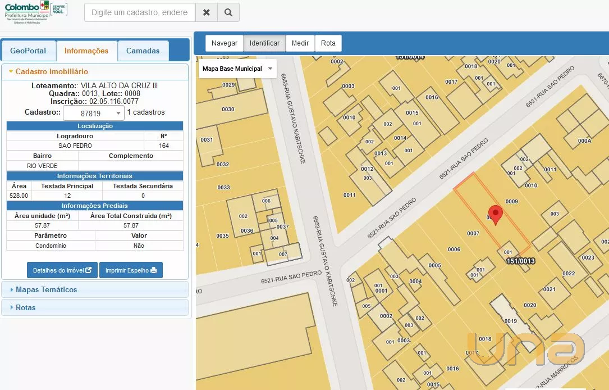This screenshot has height=390, width=609.
Task: Click the Imprimir Espelho button
Action: point(131,270)
